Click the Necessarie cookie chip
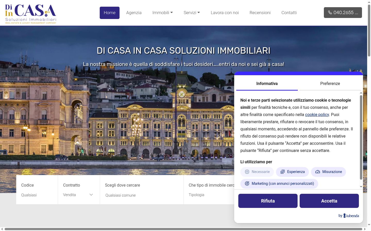Screen dimensions: 371x231 [x=257, y=172]
